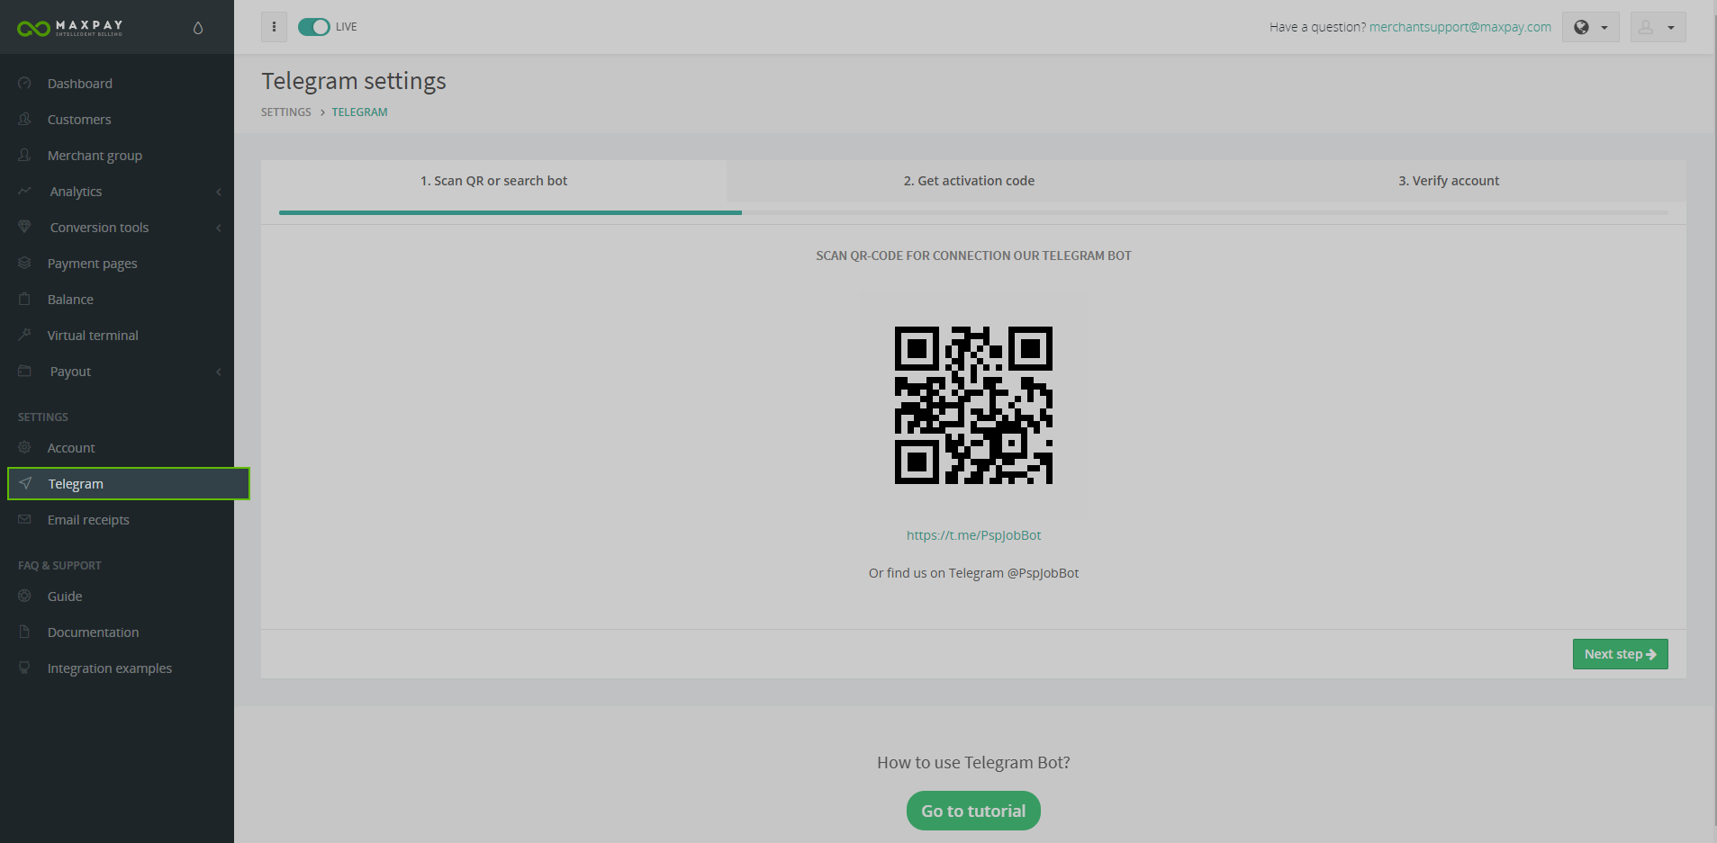Image resolution: width=1717 pixels, height=843 pixels.
Task: Open the globe language dropdown
Action: point(1590,27)
